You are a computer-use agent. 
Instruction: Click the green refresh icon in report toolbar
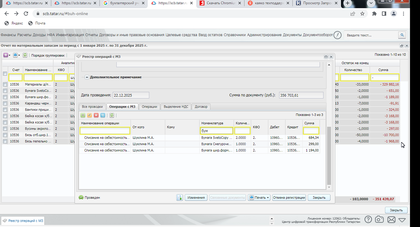click(25, 55)
